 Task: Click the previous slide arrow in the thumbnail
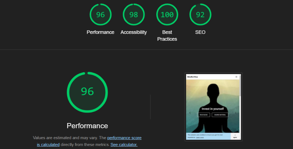190,113
